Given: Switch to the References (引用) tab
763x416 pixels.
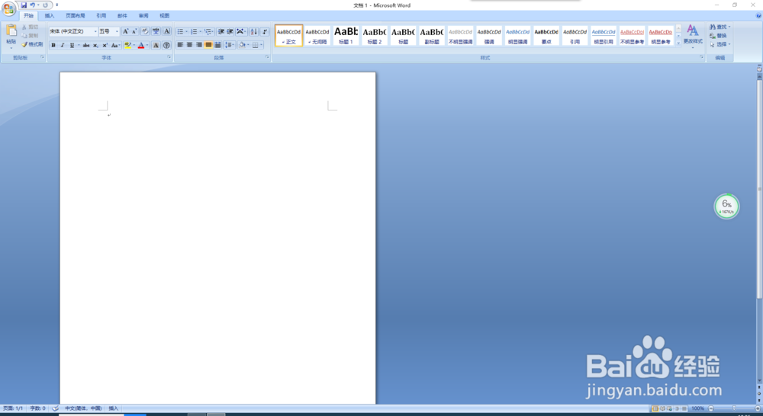Looking at the screenshot, I should (x=101, y=16).
